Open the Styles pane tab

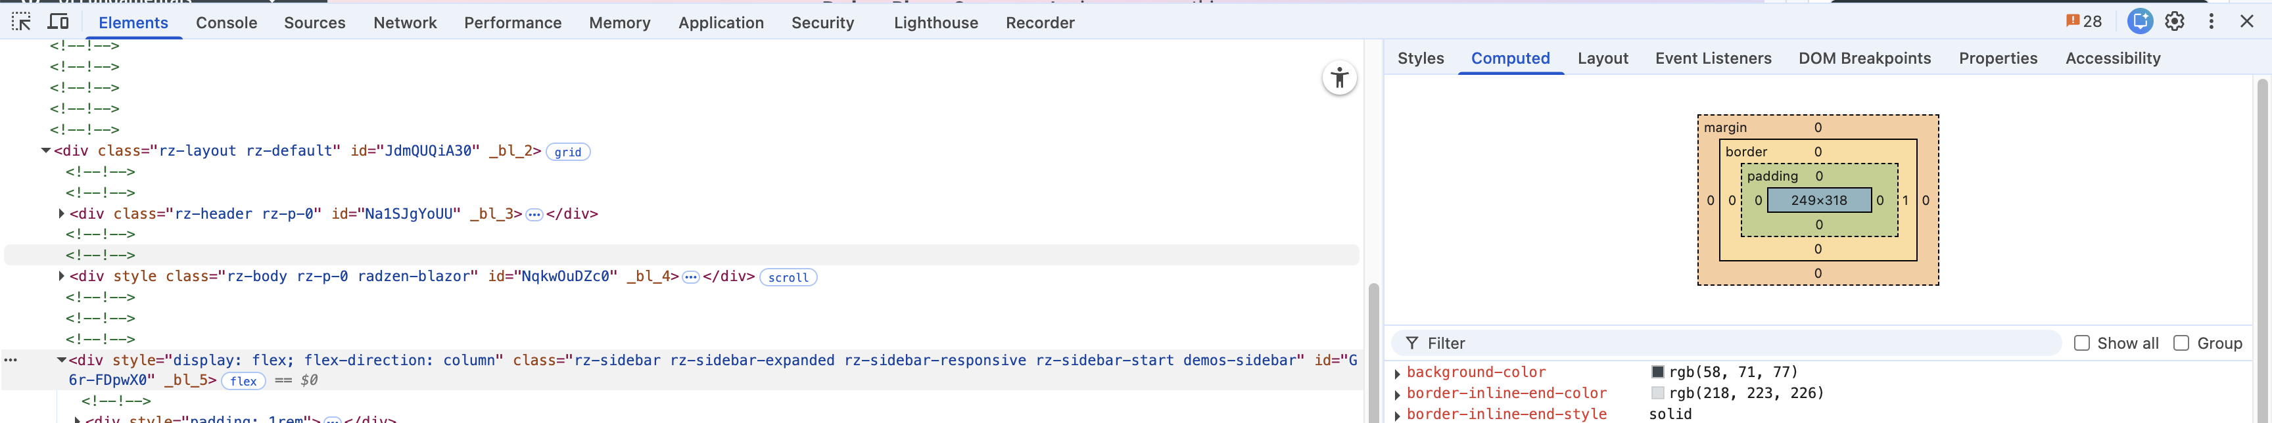(x=1420, y=58)
